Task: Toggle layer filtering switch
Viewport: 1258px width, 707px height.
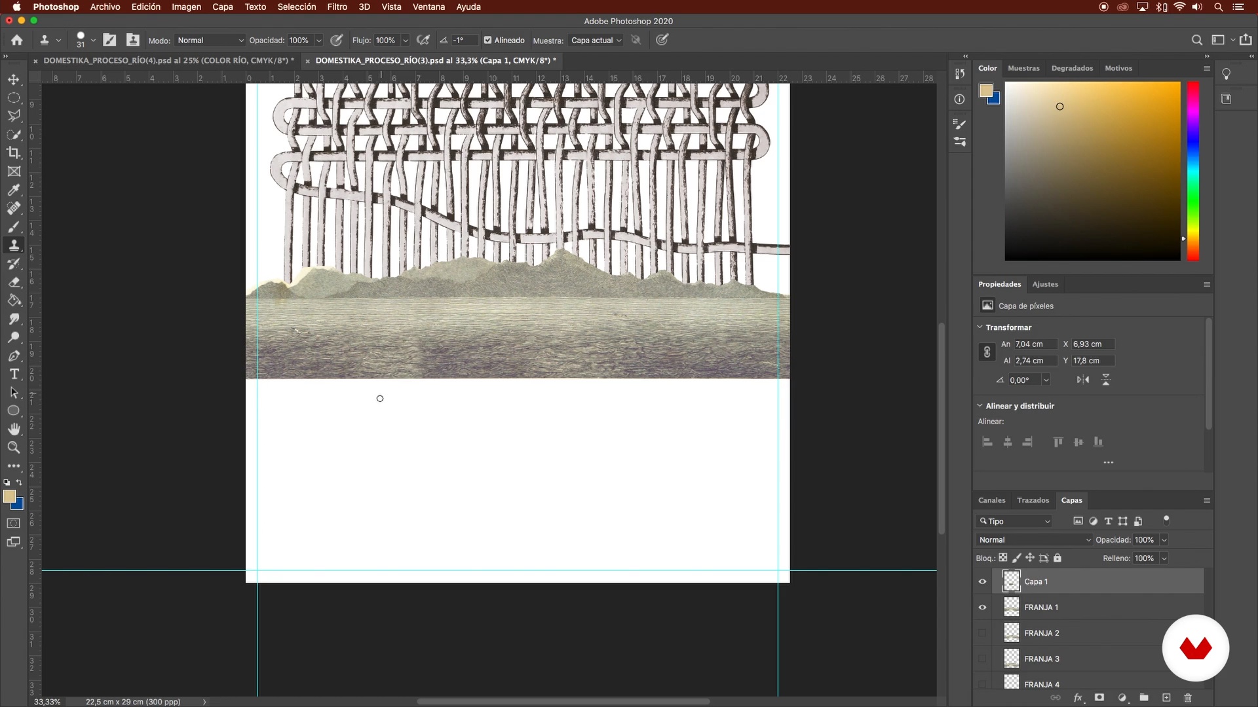Action: pos(1166,520)
